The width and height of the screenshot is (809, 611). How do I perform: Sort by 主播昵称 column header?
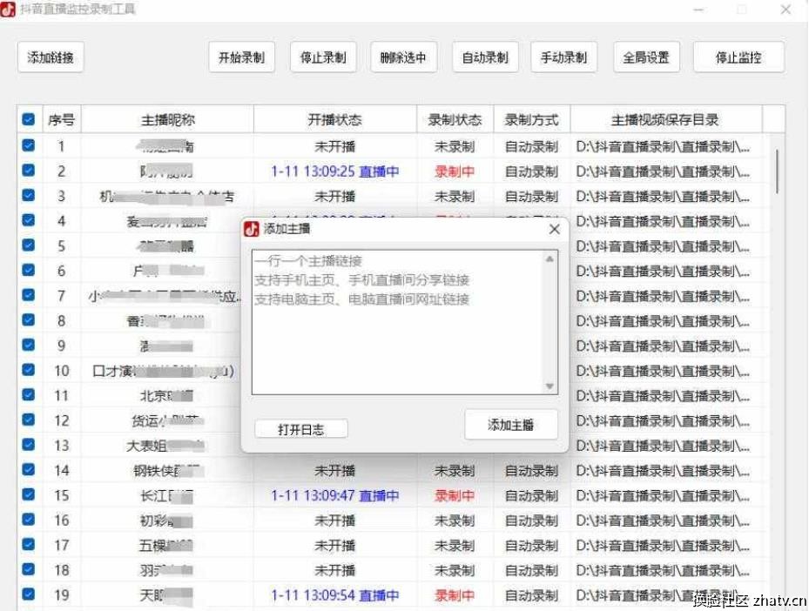pos(168,119)
